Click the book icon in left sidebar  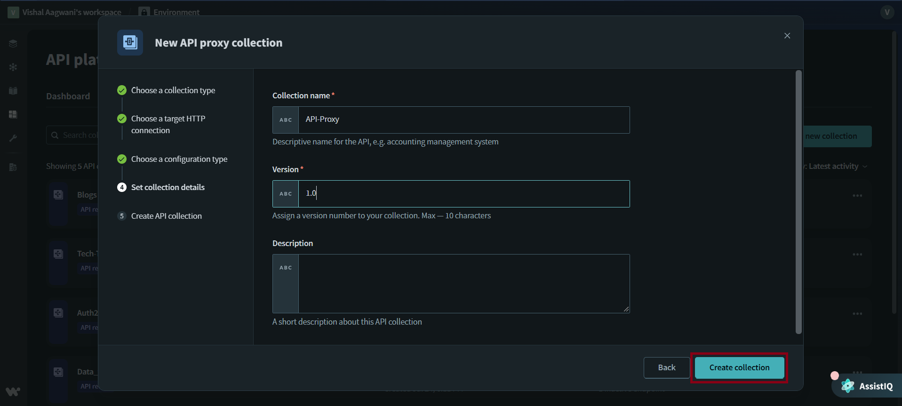point(13,91)
